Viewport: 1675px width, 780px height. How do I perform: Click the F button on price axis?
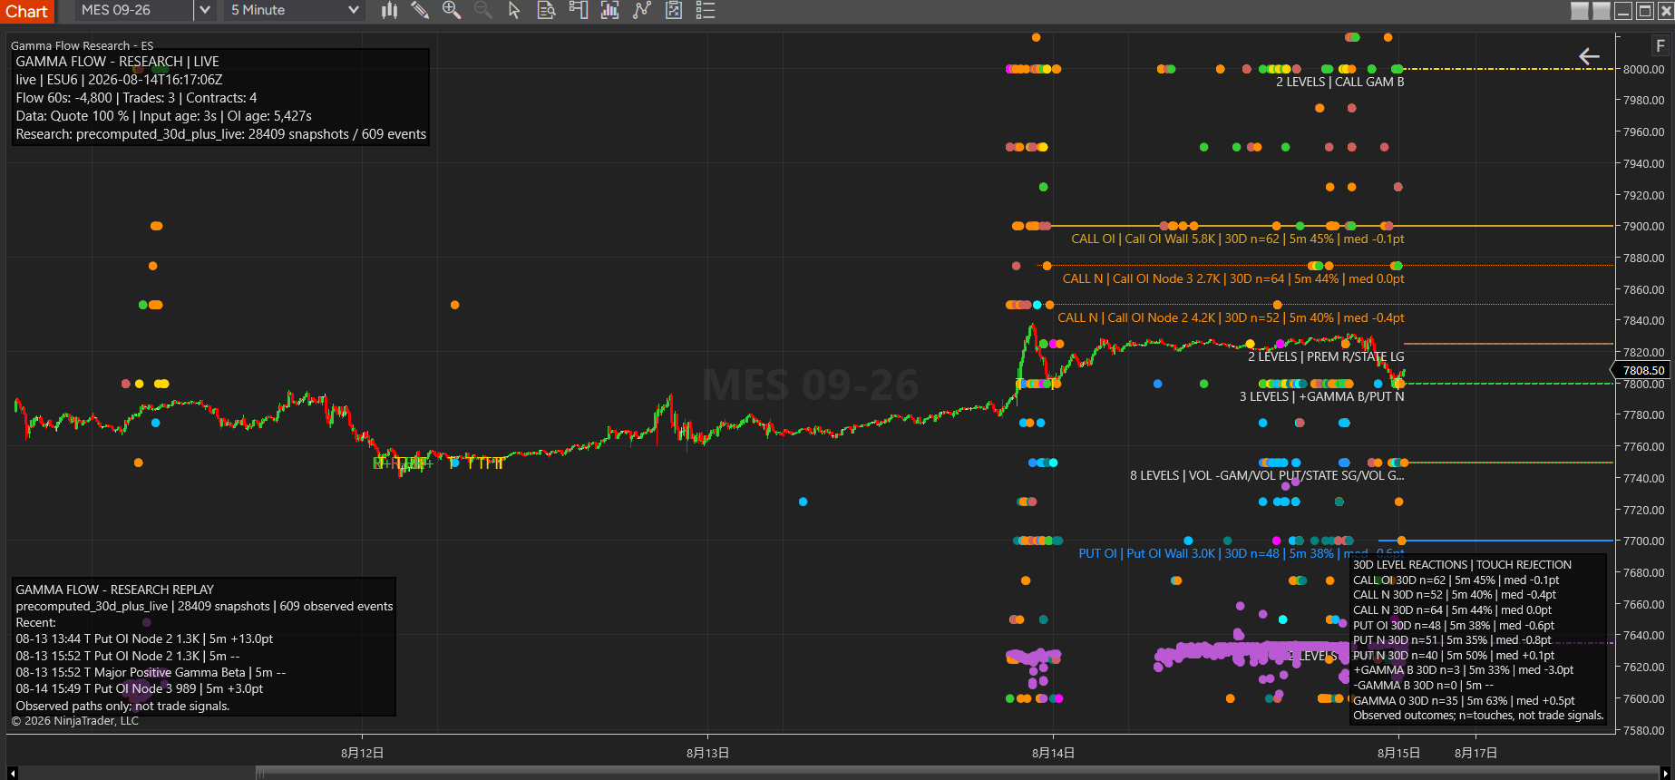point(1660,45)
